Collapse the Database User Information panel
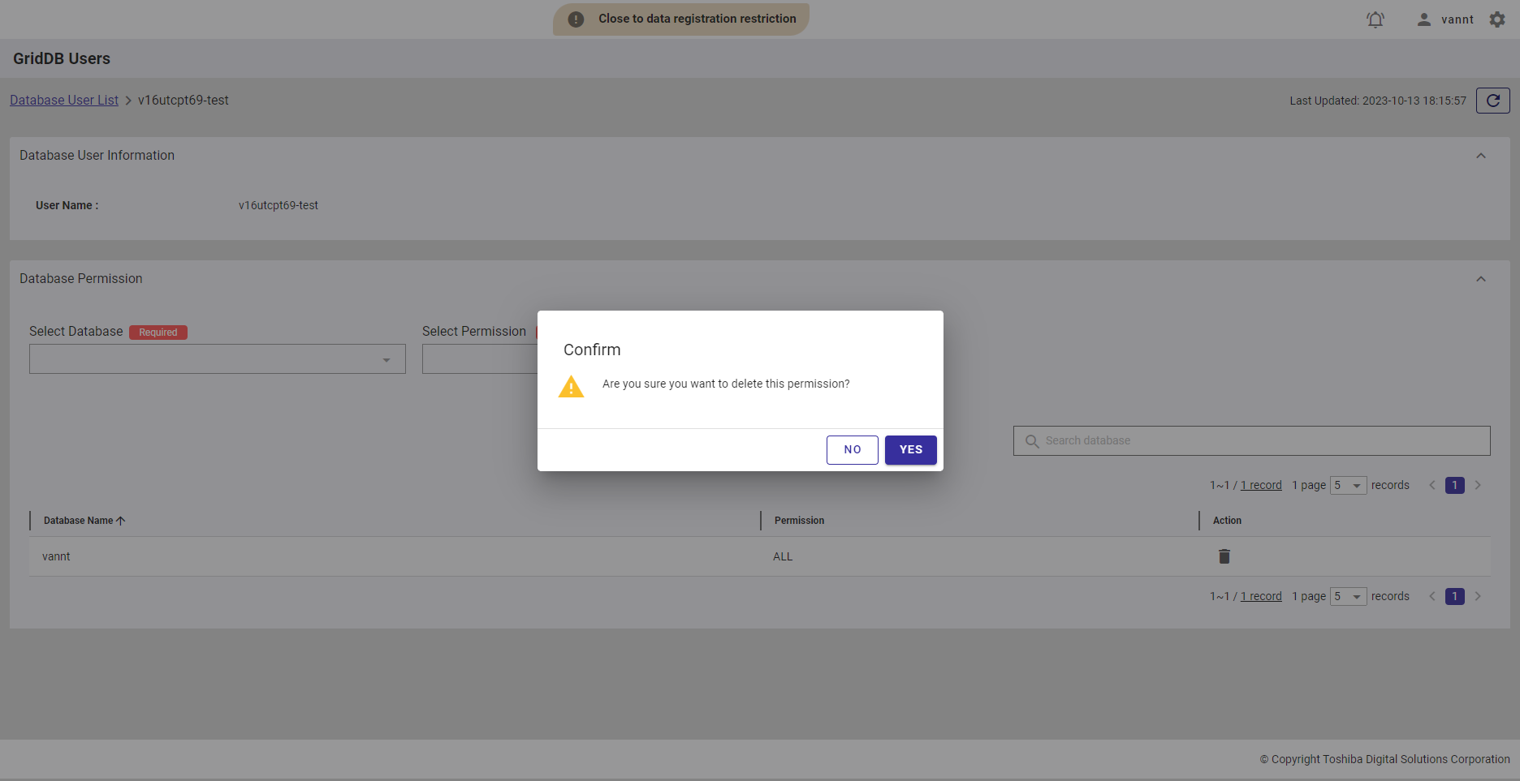The width and height of the screenshot is (1520, 781). [1481, 156]
